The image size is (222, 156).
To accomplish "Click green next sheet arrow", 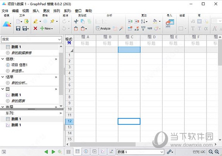I will tap(54, 152).
